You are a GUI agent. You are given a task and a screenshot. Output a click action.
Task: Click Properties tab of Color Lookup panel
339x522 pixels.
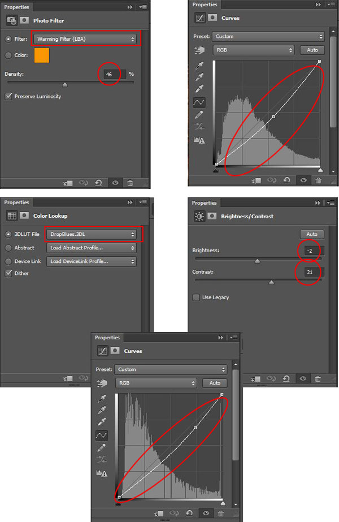point(16,202)
